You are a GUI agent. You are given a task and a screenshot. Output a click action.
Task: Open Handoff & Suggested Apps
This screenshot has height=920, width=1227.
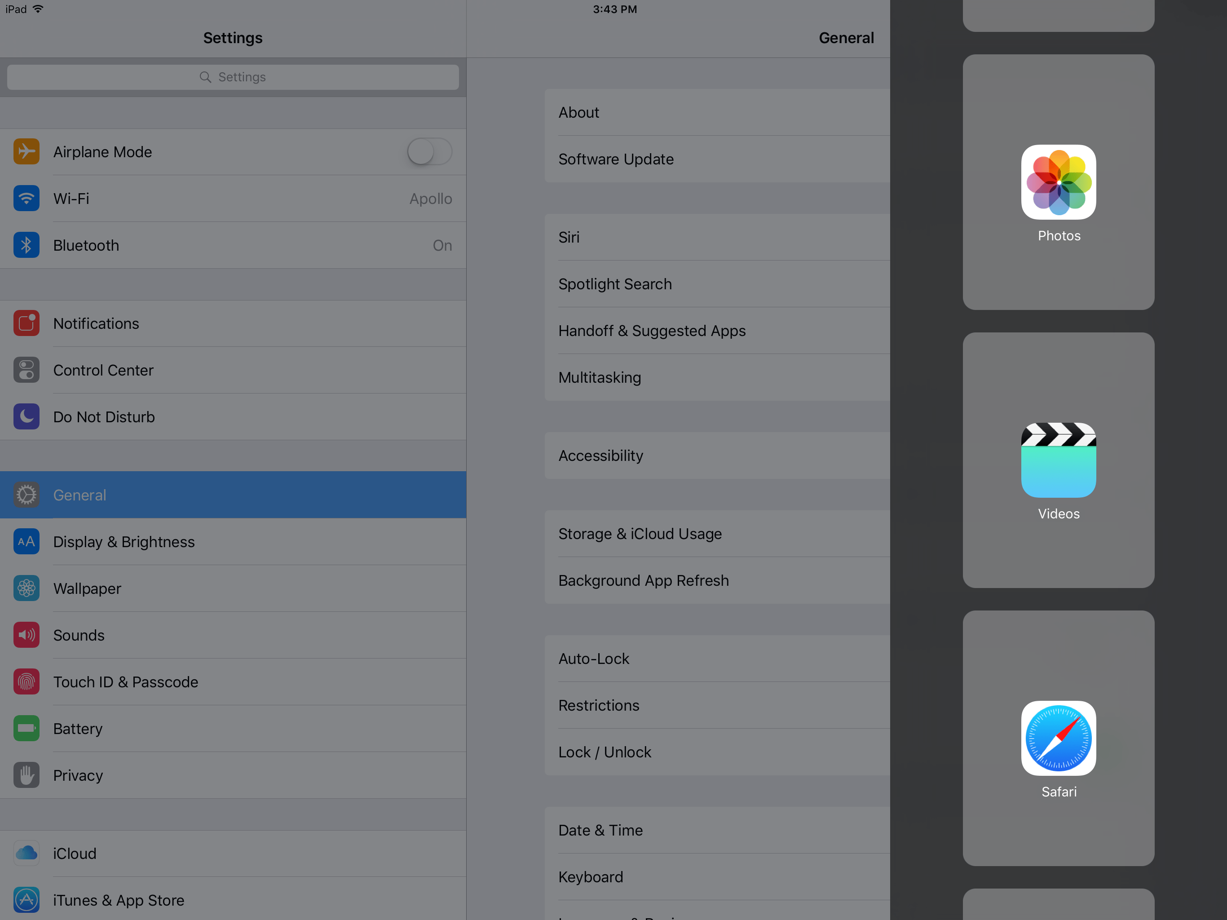[652, 330]
